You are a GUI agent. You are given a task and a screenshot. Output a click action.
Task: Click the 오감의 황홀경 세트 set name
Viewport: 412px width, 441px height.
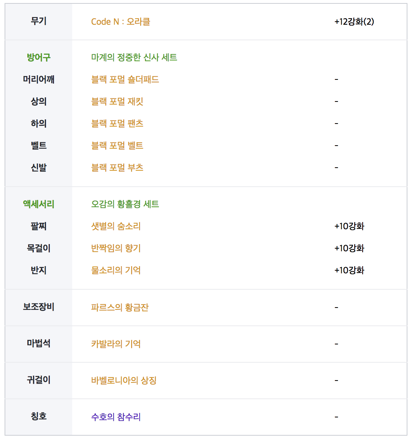[x=125, y=204]
